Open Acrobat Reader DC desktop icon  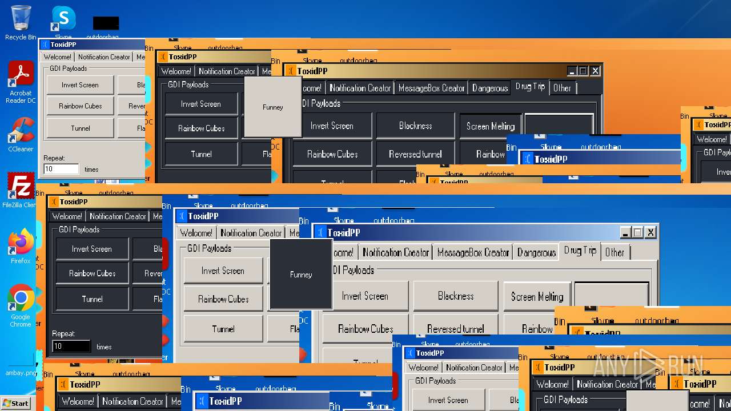click(x=21, y=82)
